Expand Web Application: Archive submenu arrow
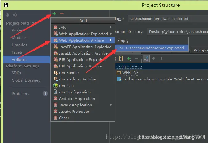Screen dimensions: 208x143 tap(111, 40)
